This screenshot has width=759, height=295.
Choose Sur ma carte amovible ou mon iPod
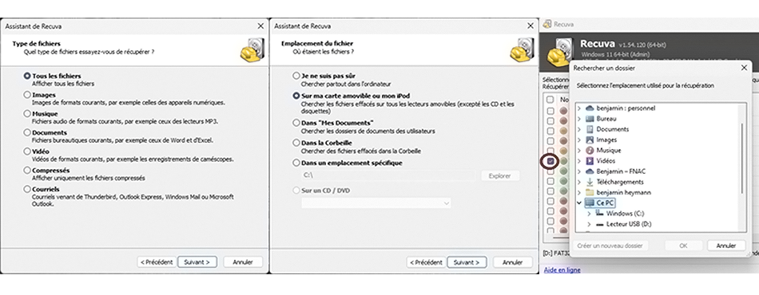pos(296,96)
